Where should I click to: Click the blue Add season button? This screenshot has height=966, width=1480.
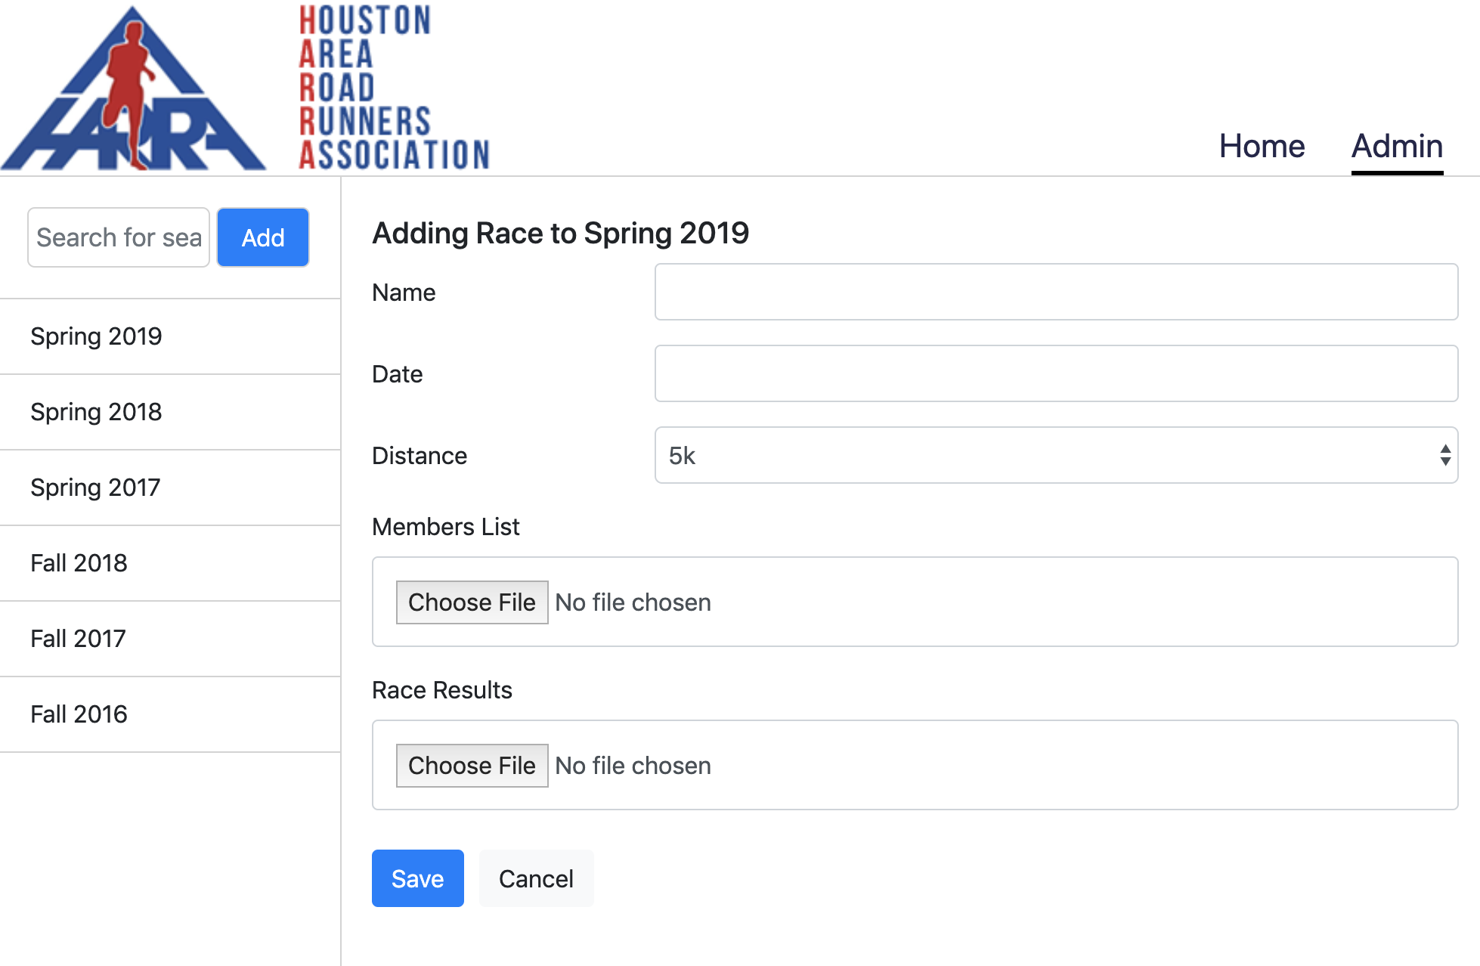(x=263, y=237)
